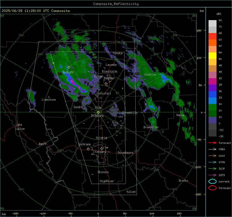Click the yellow diamond marker above Calgary
This screenshot has height=217, width=232.
(x=102, y=149)
